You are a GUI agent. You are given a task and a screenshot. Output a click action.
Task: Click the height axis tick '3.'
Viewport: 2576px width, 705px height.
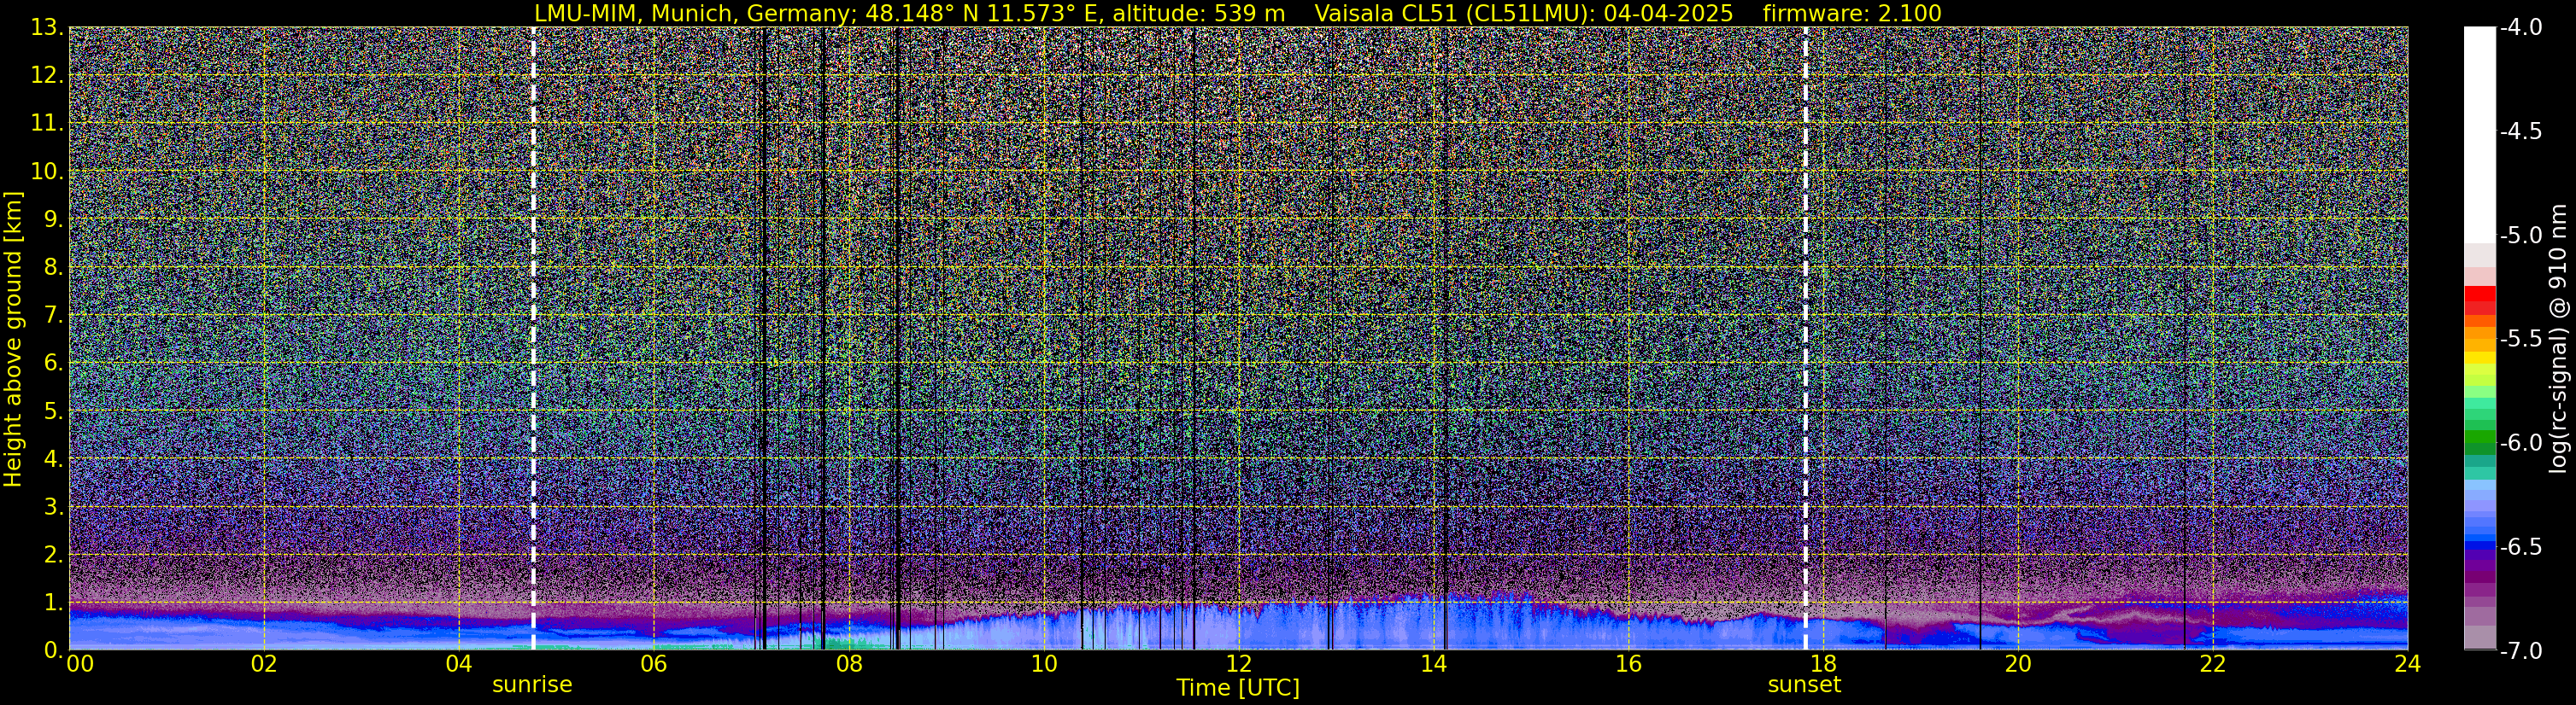54,507
